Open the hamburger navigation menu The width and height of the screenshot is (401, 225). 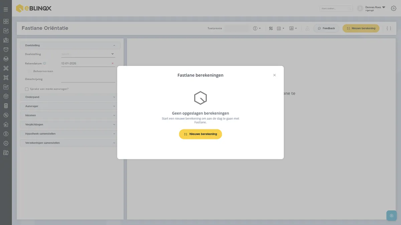tap(6, 9)
